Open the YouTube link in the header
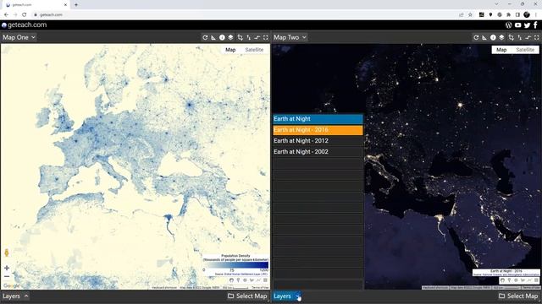Screen dimensions: 542x304 point(517,24)
